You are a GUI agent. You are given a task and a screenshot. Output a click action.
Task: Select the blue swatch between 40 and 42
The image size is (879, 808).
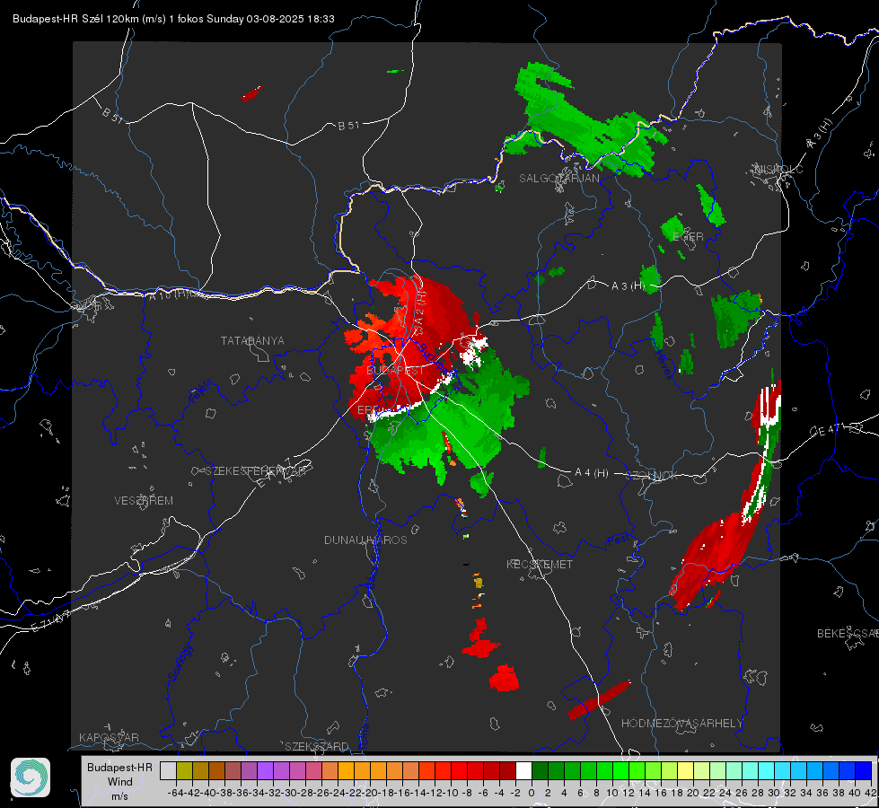(x=865, y=771)
